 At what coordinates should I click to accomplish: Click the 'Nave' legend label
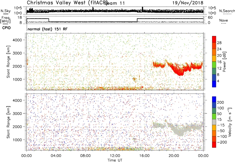point(224,20)
